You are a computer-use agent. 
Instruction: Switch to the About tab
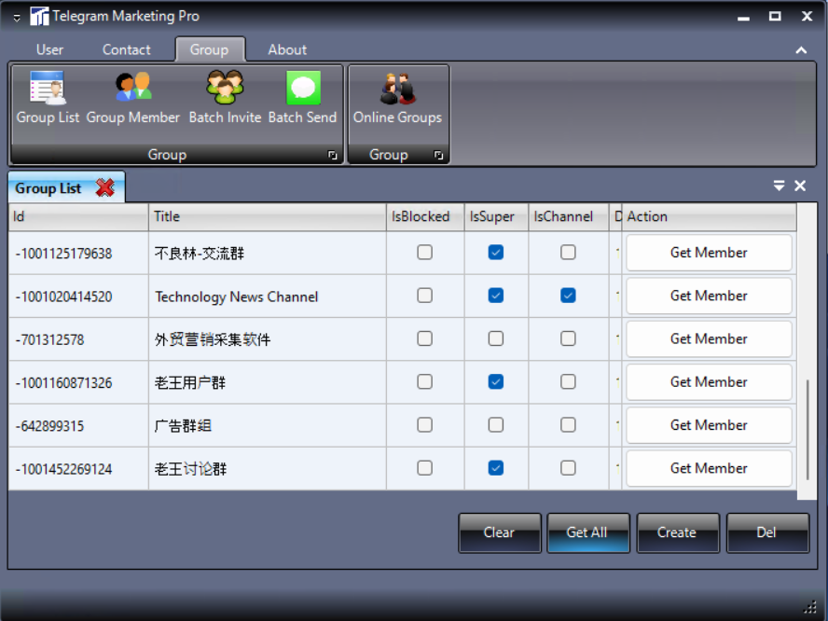(287, 49)
